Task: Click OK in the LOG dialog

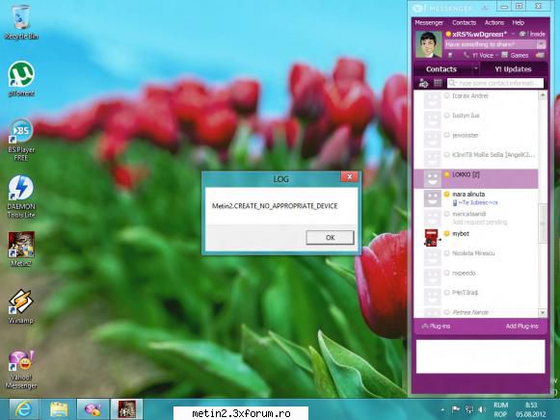Action: click(x=330, y=237)
